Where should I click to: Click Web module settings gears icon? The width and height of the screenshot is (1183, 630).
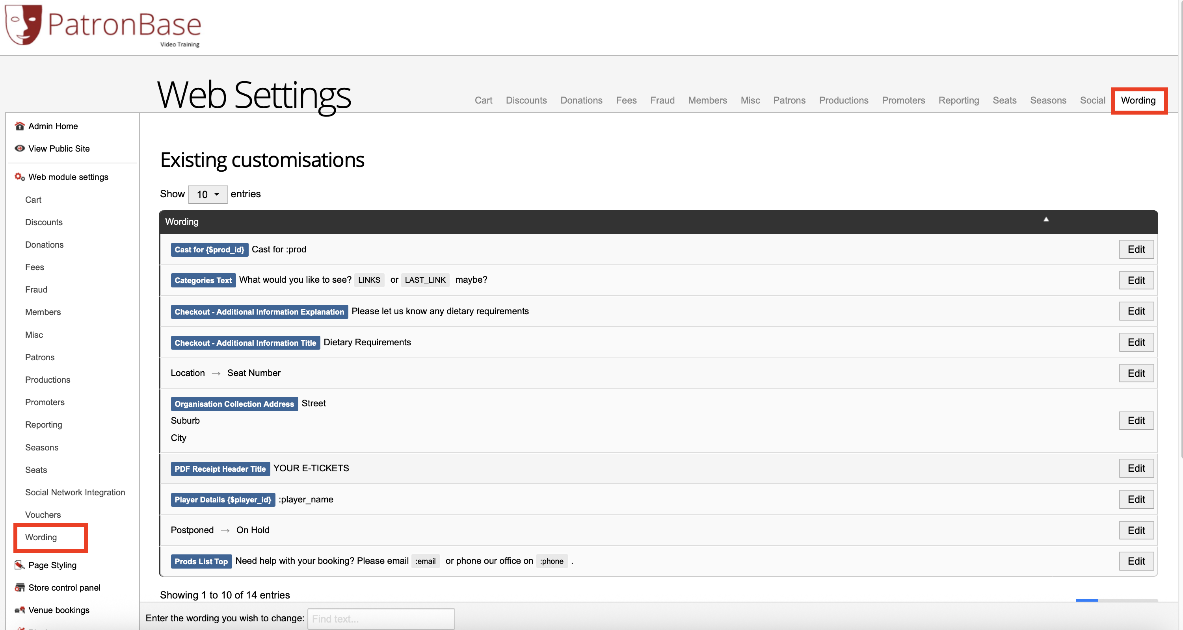tap(19, 177)
